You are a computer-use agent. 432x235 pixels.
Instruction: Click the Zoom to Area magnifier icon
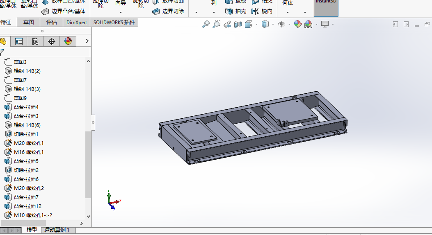point(217,25)
